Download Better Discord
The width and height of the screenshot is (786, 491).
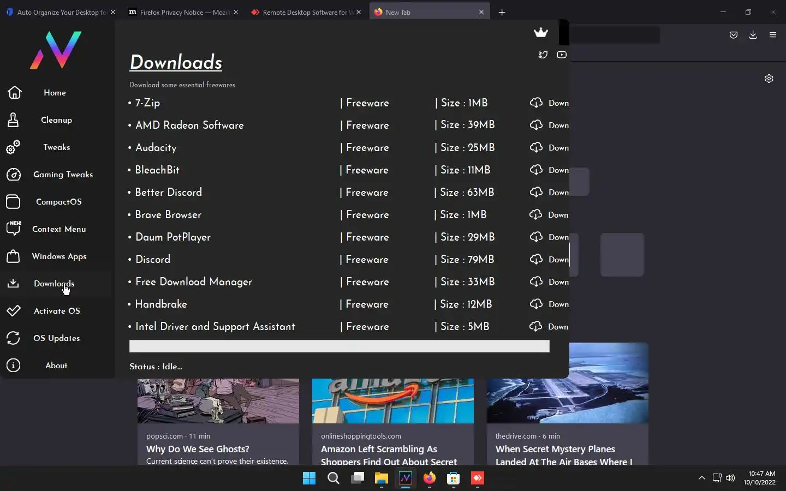point(549,192)
